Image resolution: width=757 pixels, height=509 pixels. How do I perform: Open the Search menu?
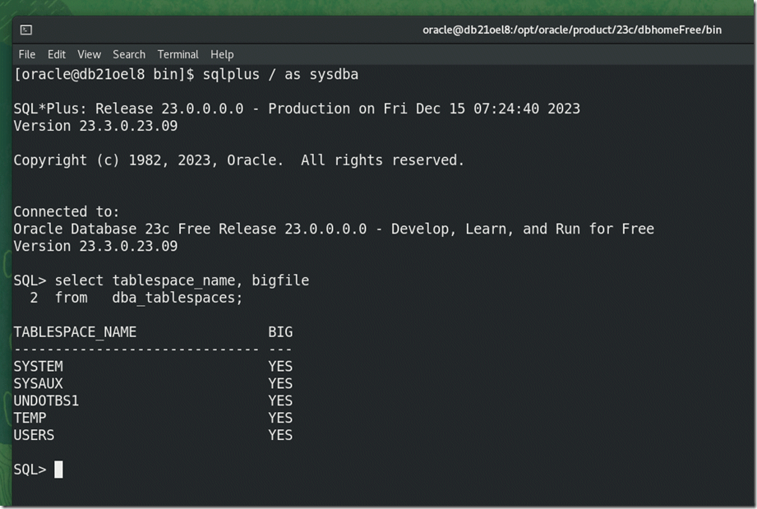(129, 54)
